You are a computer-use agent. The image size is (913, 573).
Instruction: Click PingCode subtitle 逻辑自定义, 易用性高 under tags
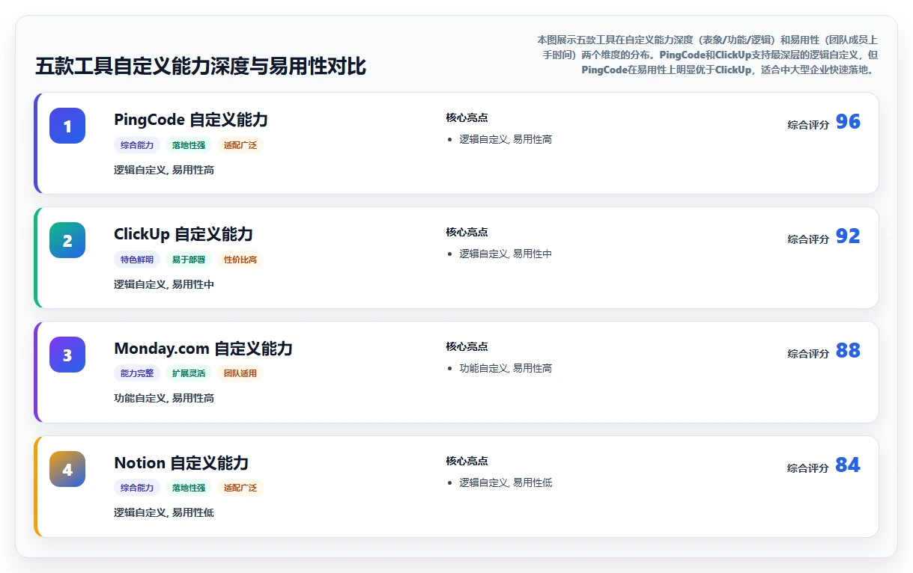(x=164, y=171)
